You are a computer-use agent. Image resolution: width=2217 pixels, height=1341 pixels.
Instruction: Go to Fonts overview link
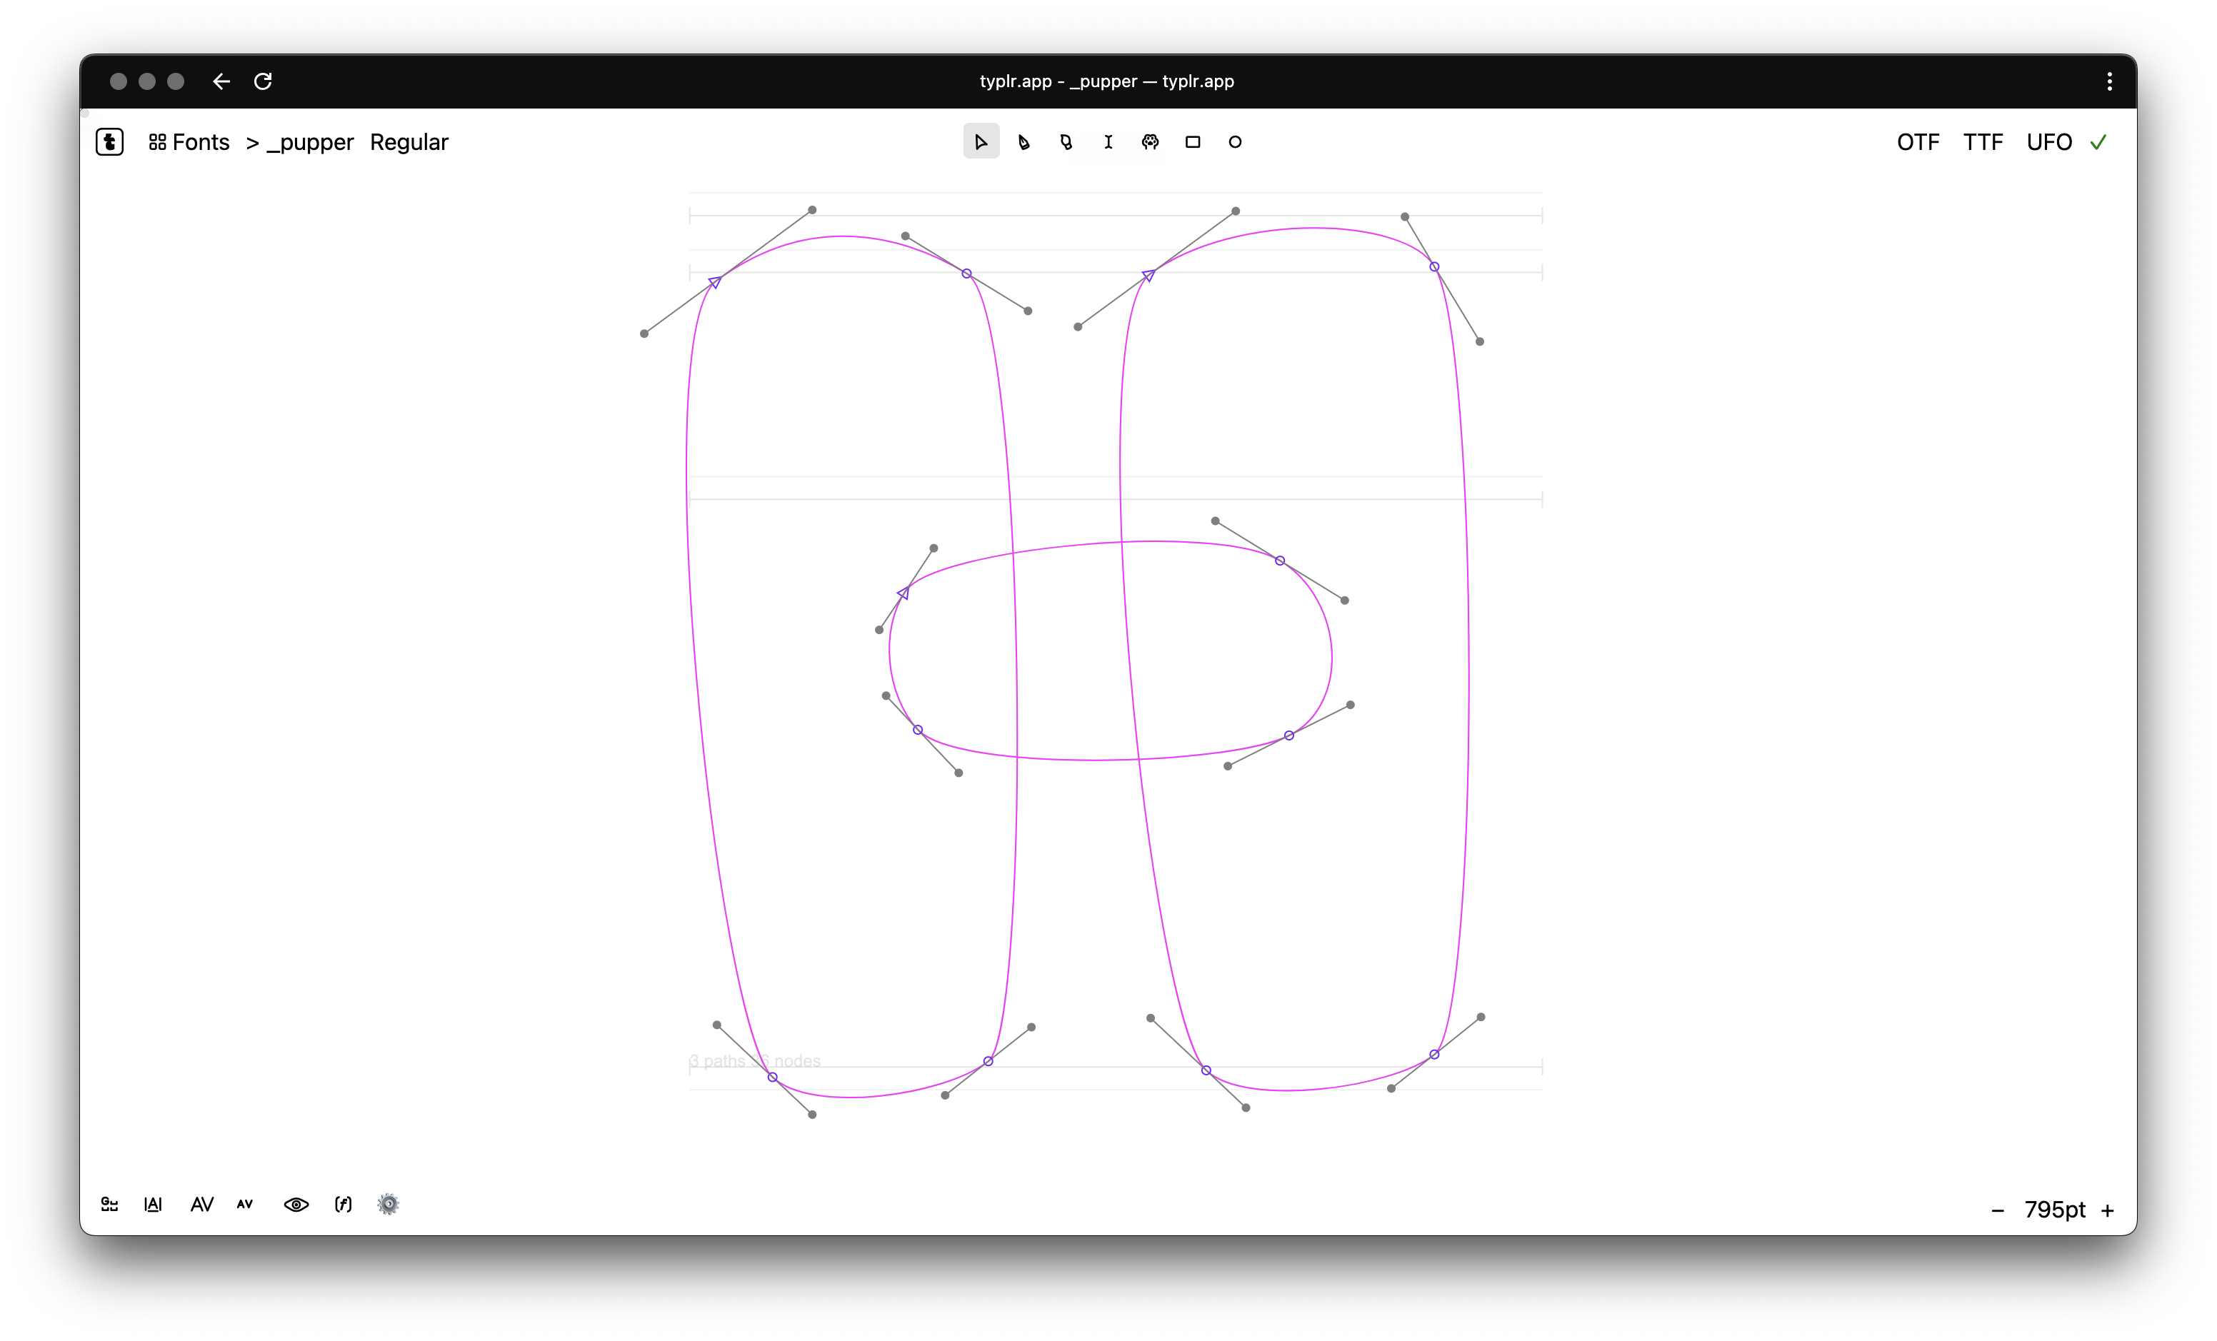pyautogui.click(x=190, y=142)
